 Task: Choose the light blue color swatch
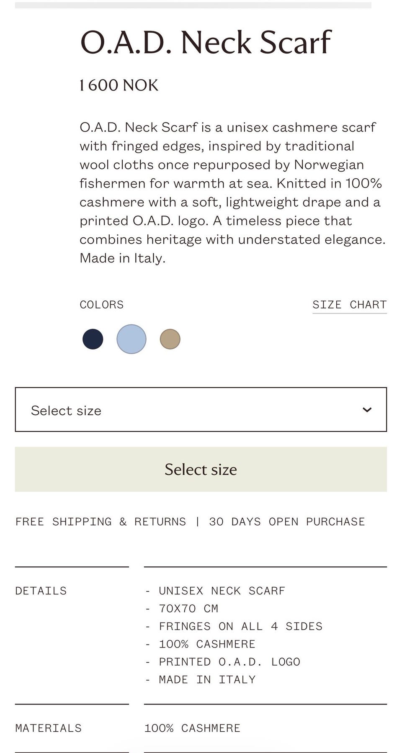pyautogui.click(x=131, y=339)
